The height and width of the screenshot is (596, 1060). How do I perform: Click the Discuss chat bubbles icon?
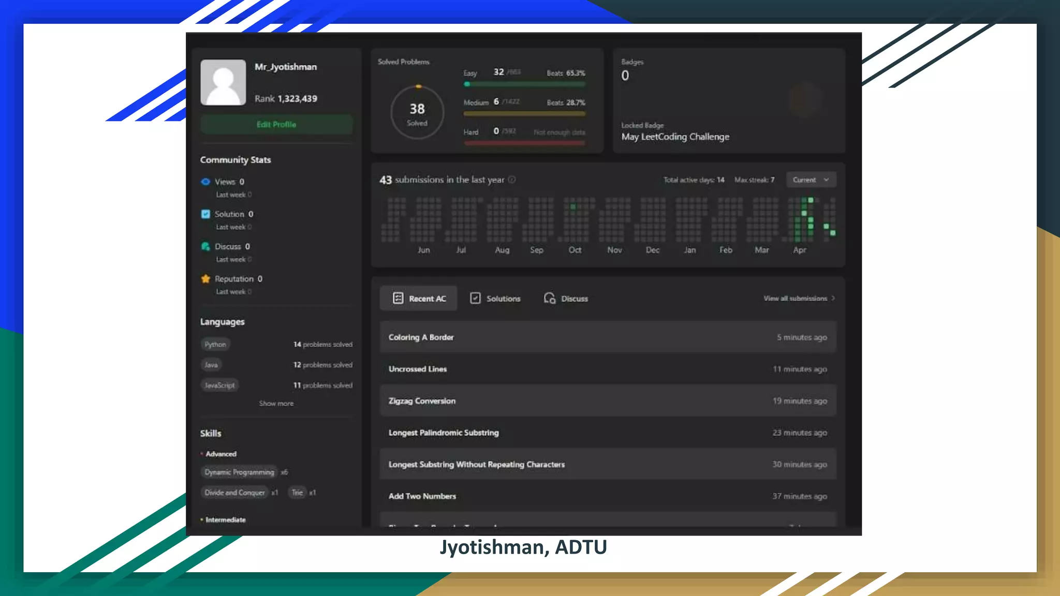tap(205, 246)
